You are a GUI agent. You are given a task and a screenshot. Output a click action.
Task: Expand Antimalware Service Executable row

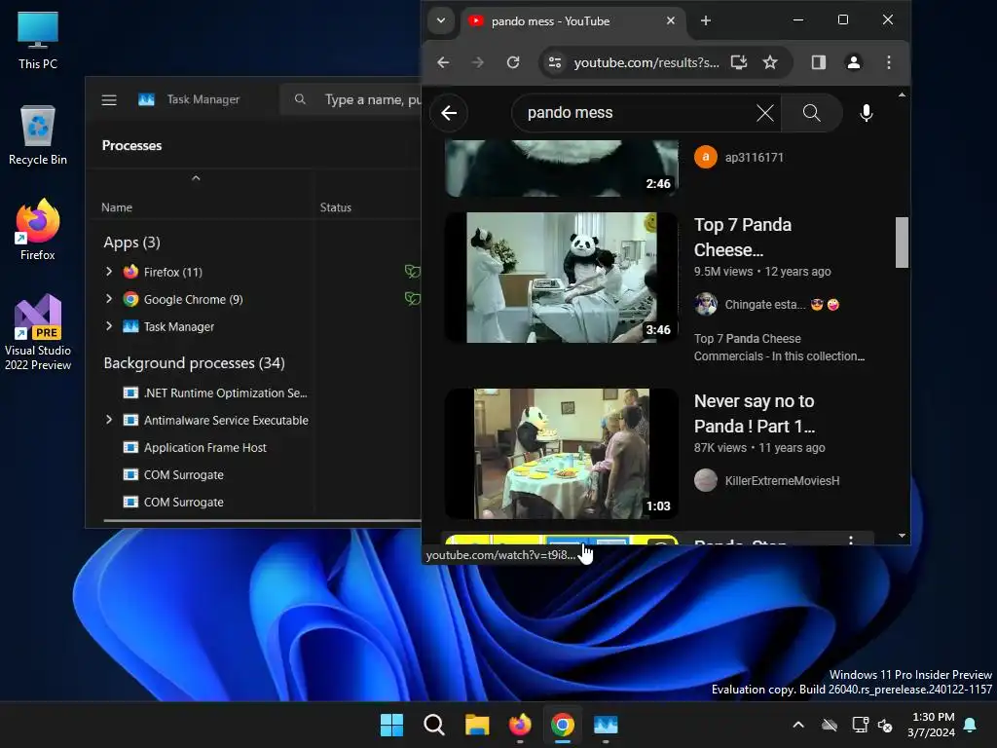(x=109, y=420)
